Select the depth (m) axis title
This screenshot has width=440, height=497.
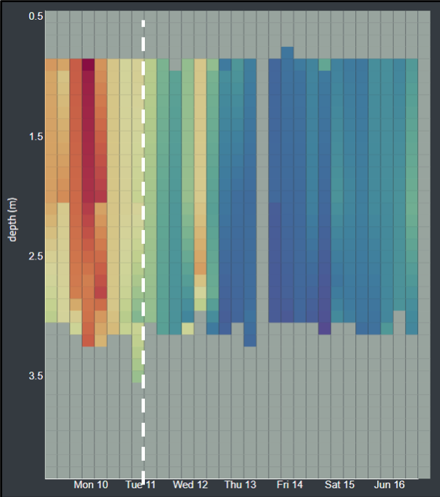pyautogui.click(x=13, y=218)
